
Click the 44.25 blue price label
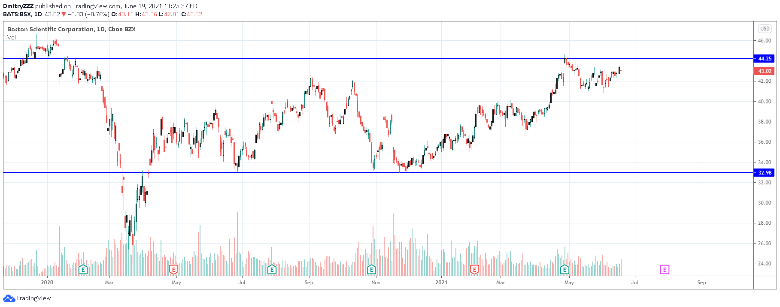(x=765, y=59)
